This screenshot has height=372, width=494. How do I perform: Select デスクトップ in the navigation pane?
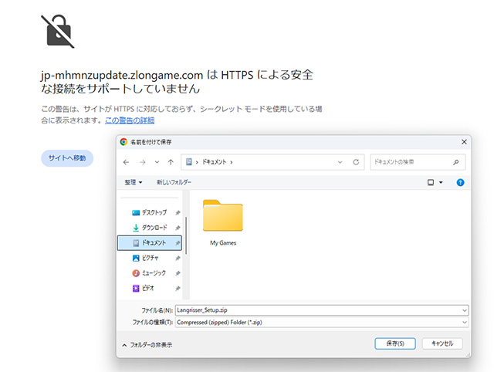[154, 212]
